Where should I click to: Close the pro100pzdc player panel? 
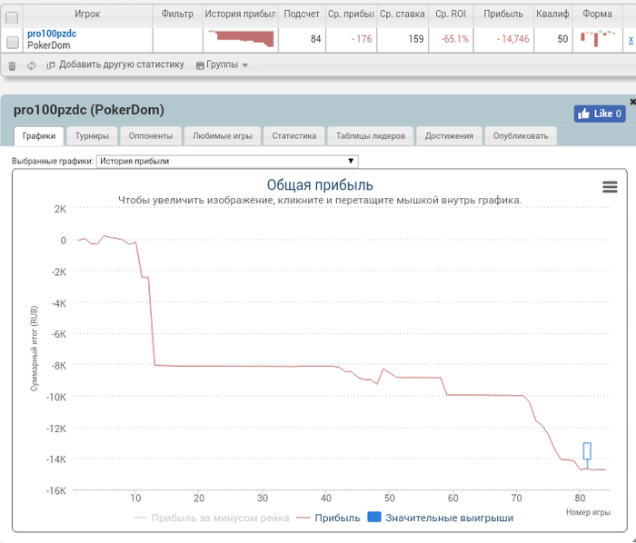coord(632,102)
